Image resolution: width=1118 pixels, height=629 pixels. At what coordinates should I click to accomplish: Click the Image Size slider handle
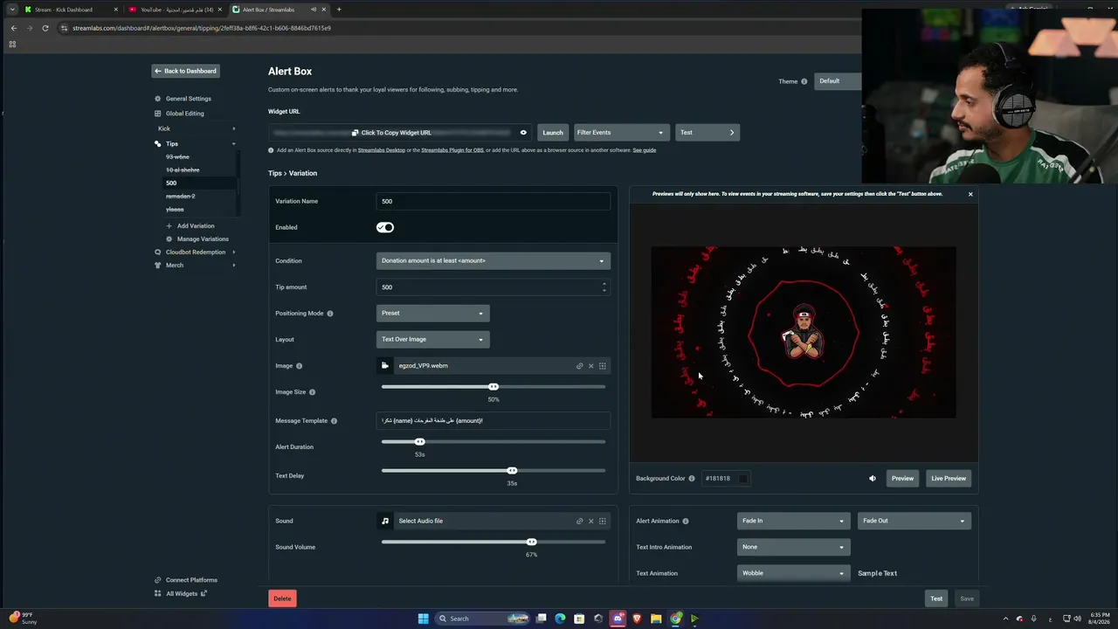493,387
